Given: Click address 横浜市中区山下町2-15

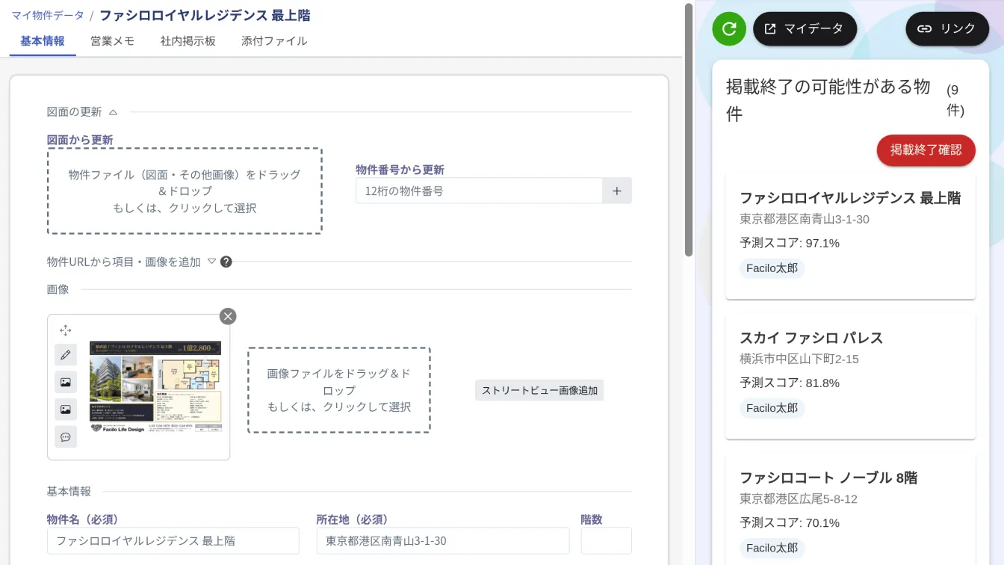Looking at the screenshot, I should [x=799, y=359].
